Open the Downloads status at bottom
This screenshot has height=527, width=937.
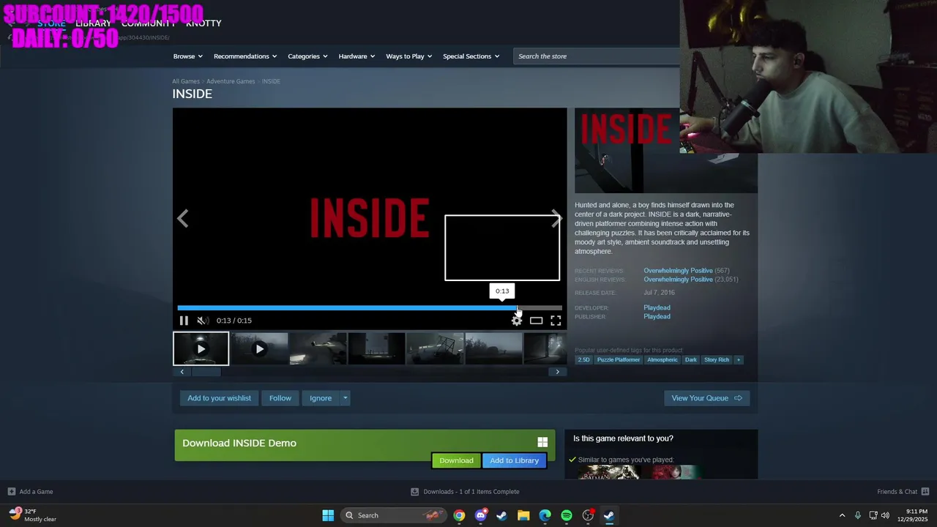tap(465, 492)
